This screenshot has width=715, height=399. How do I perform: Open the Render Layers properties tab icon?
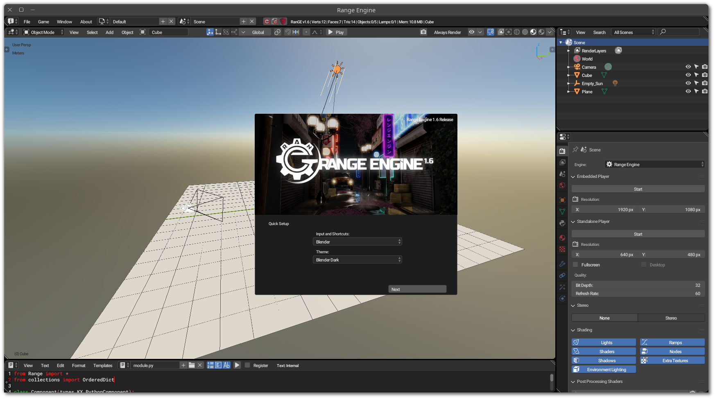click(x=562, y=162)
